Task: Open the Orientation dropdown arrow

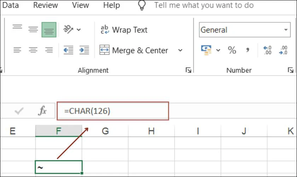Action: [x=78, y=30]
